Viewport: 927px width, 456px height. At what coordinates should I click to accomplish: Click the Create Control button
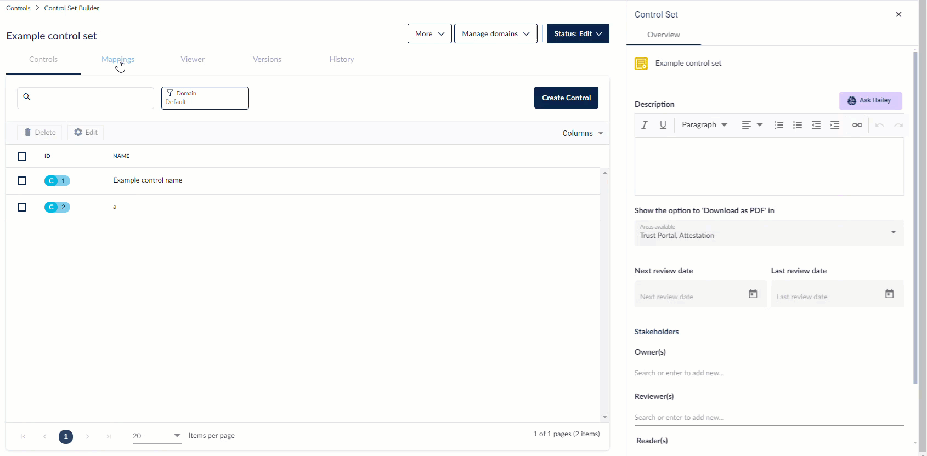pyautogui.click(x=566, y=98)
